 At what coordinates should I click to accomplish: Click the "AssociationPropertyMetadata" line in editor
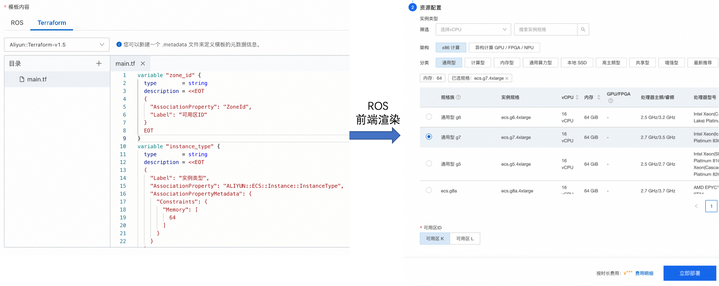point(201,194)
